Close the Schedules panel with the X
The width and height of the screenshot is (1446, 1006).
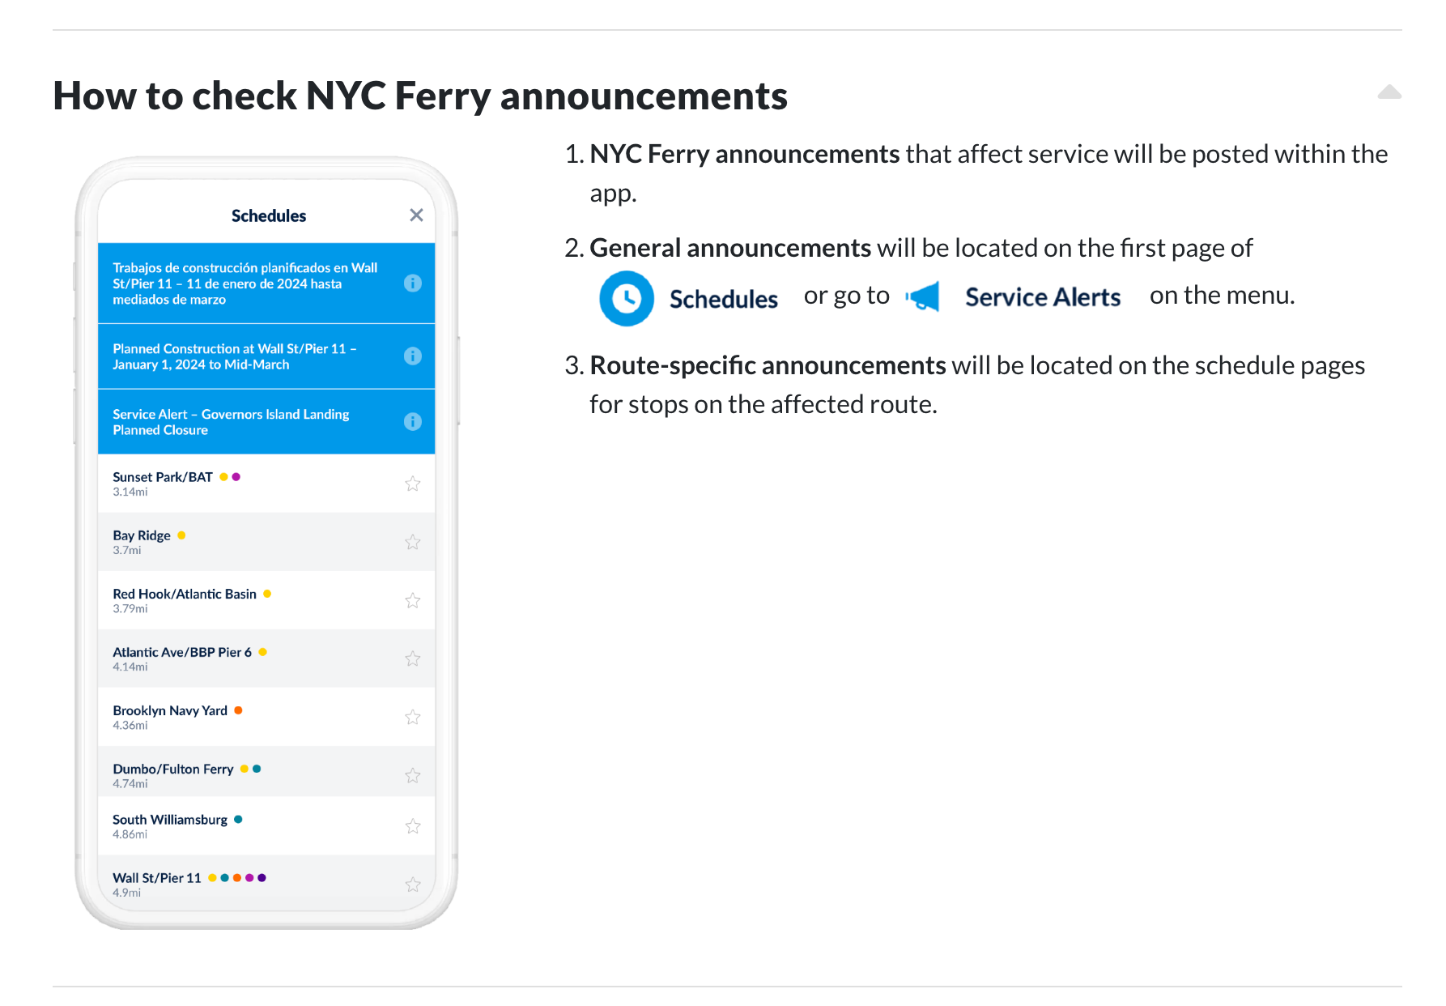[x=416, y=215]
